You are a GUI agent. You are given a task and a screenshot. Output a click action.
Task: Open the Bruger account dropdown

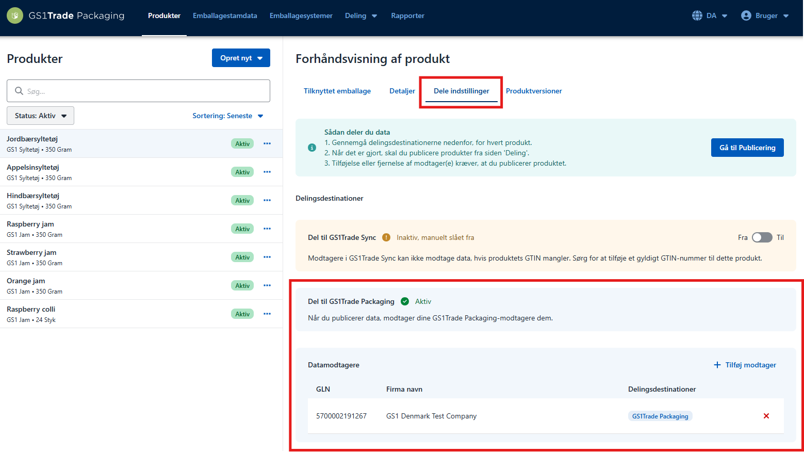click(x=765, y=15)
